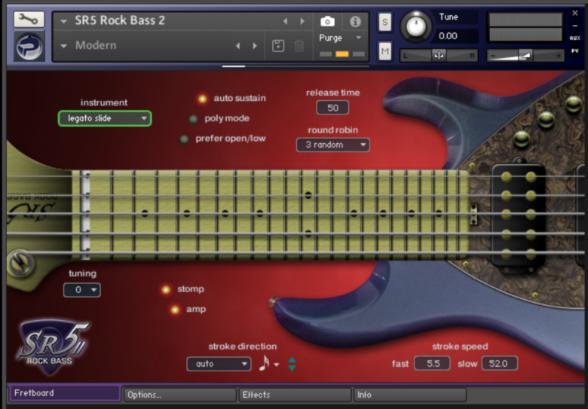Switch to the Info tab
588x409 pixels.
[x=410, y=395]
